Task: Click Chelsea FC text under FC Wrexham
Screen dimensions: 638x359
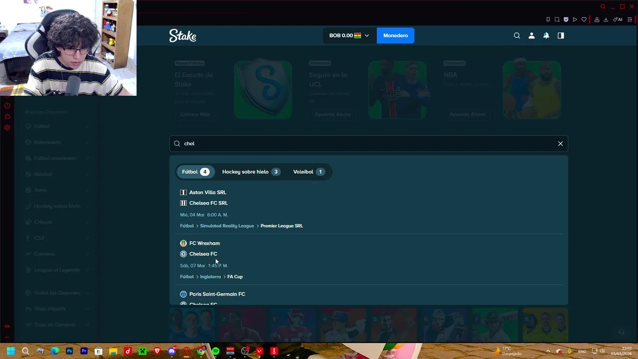Action: pyautogui.click(x=203, y=254)
